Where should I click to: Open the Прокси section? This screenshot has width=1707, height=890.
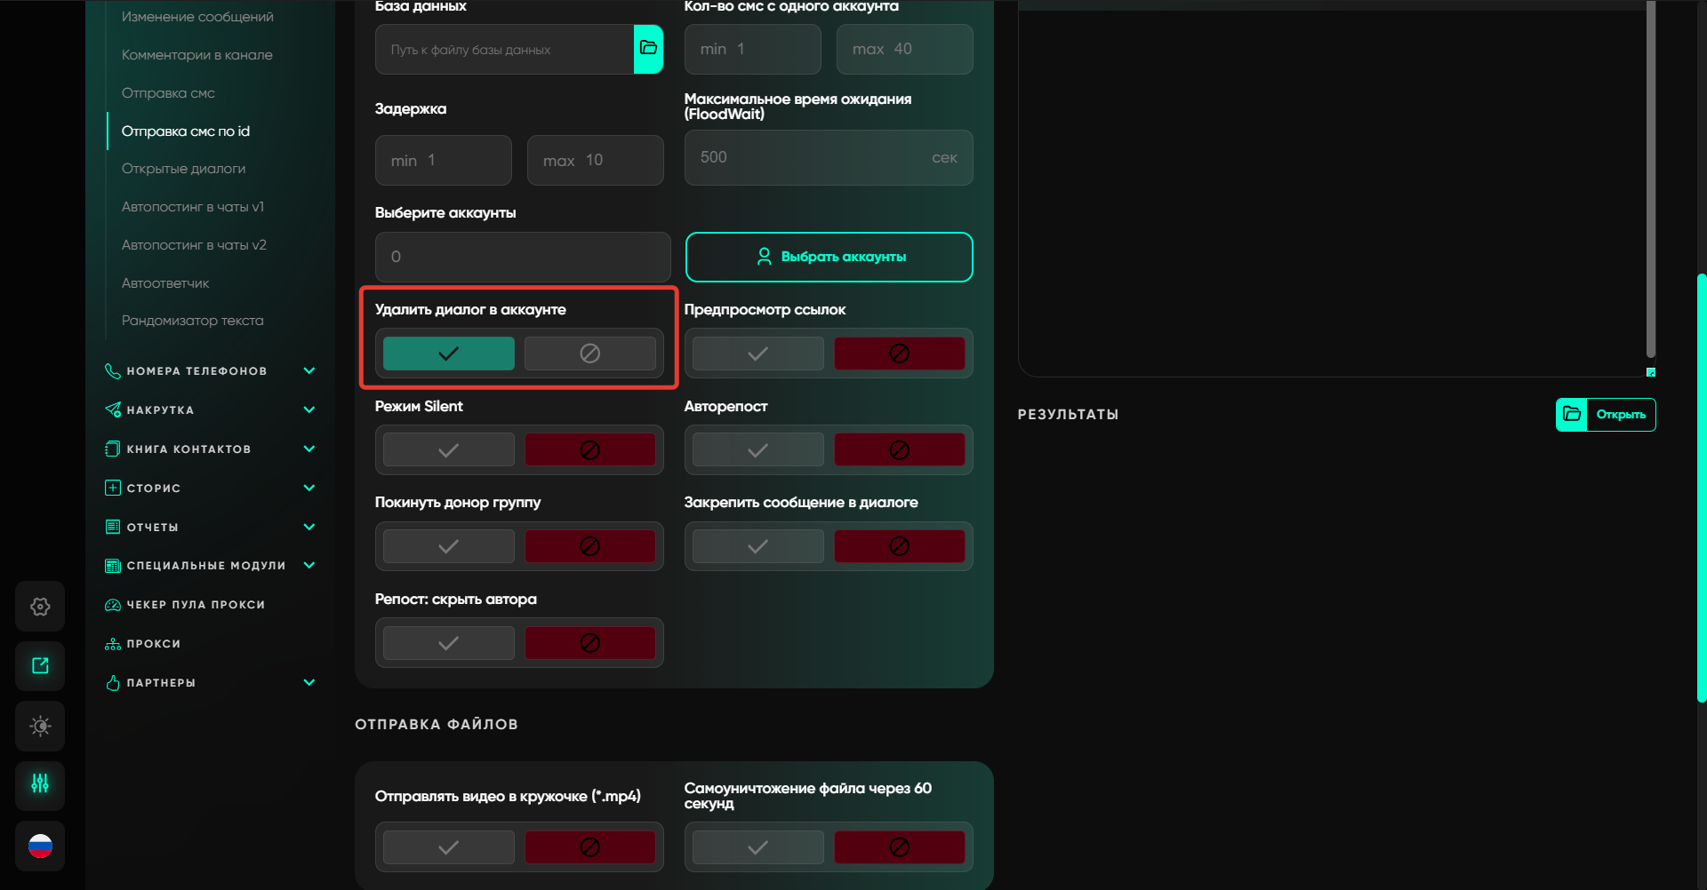(153, 644)
